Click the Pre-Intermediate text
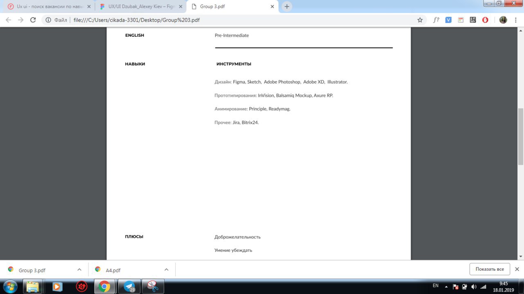 [232, 36]
